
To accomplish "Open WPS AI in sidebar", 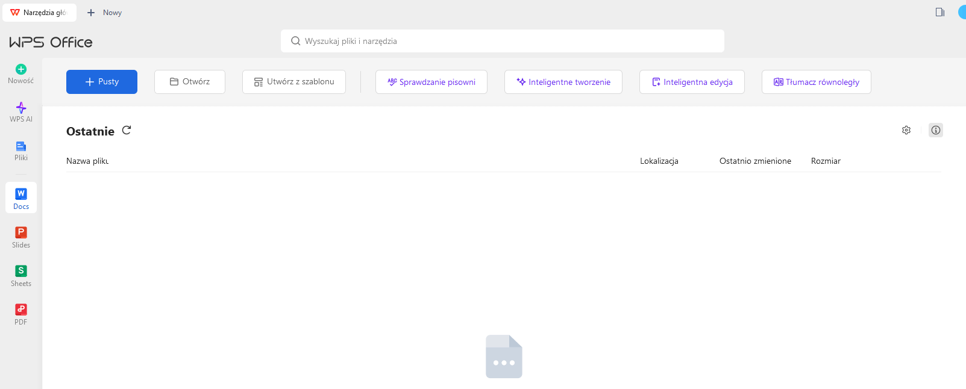I will (x=21, y=112).
